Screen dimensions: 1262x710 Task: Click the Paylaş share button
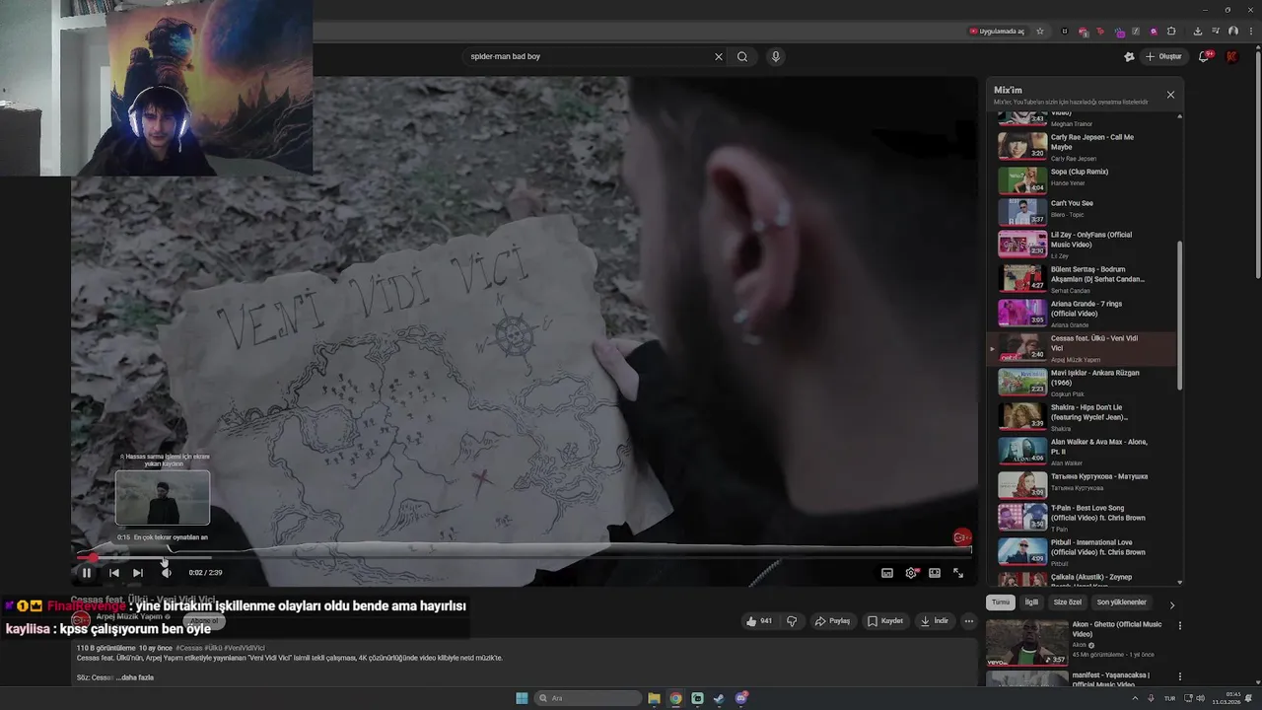[x=832, y=621]
